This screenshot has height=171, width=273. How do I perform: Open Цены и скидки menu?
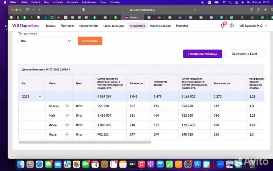(114, 26)
